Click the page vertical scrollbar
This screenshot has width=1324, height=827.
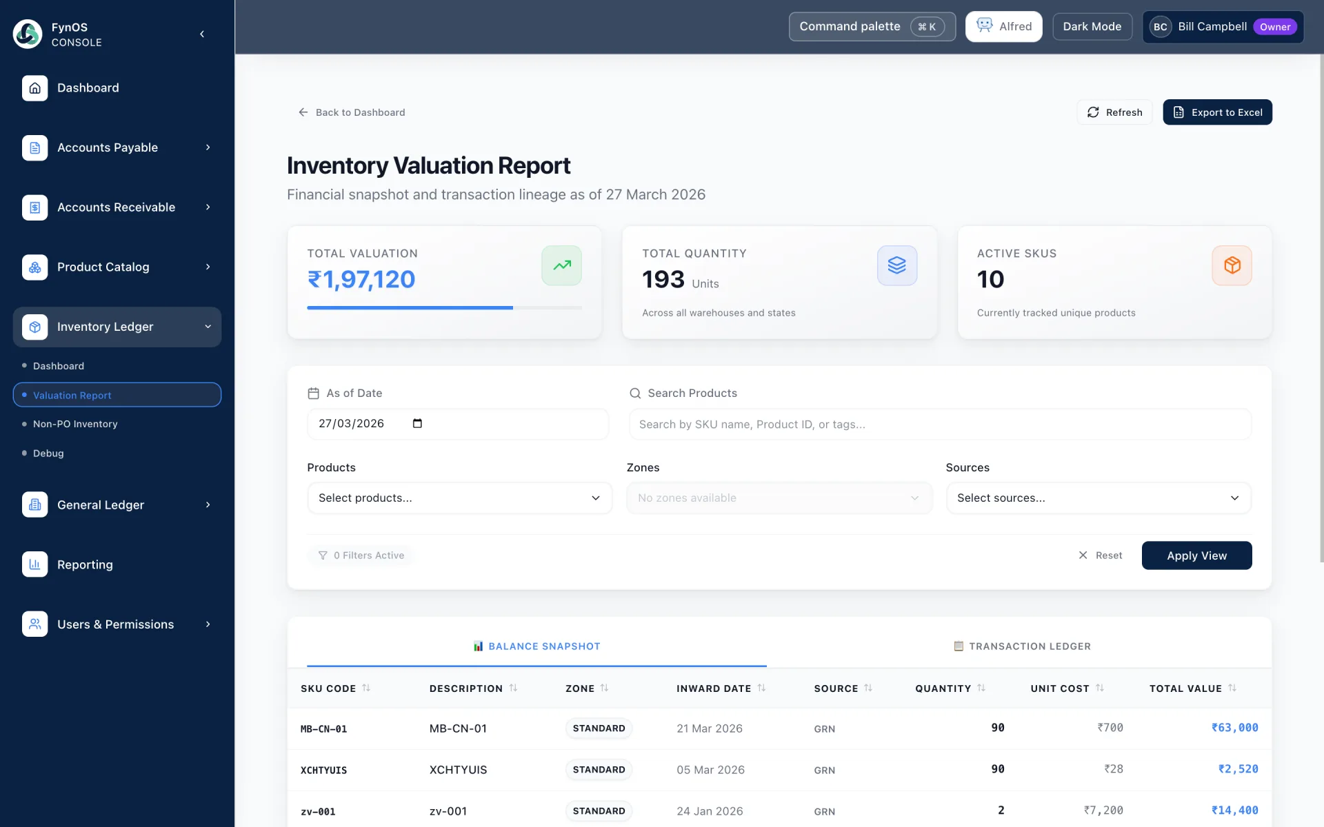[1321, 309]
